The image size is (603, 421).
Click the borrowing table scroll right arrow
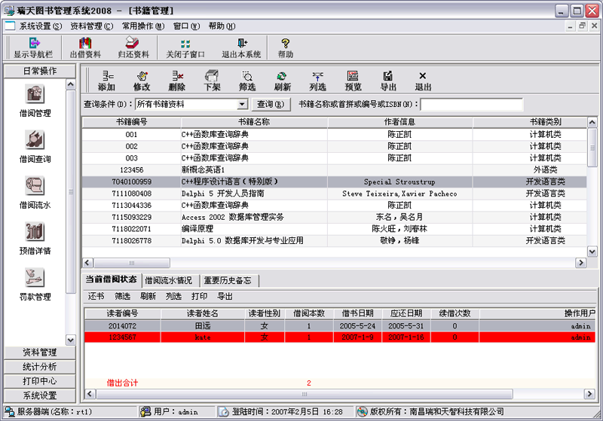coord(589,394)
